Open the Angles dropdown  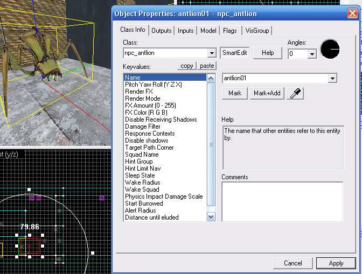(x=312, y=54)
